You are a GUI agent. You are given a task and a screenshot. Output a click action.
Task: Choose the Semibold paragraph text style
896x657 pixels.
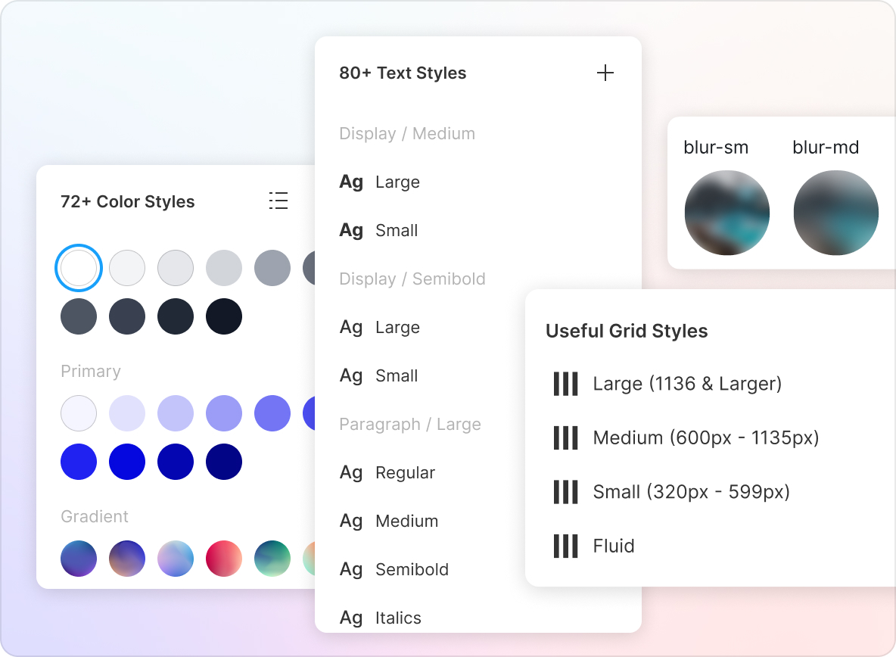[412, 570]
